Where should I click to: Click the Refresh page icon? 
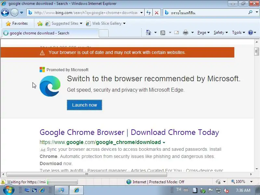click(x=149, y=13)
